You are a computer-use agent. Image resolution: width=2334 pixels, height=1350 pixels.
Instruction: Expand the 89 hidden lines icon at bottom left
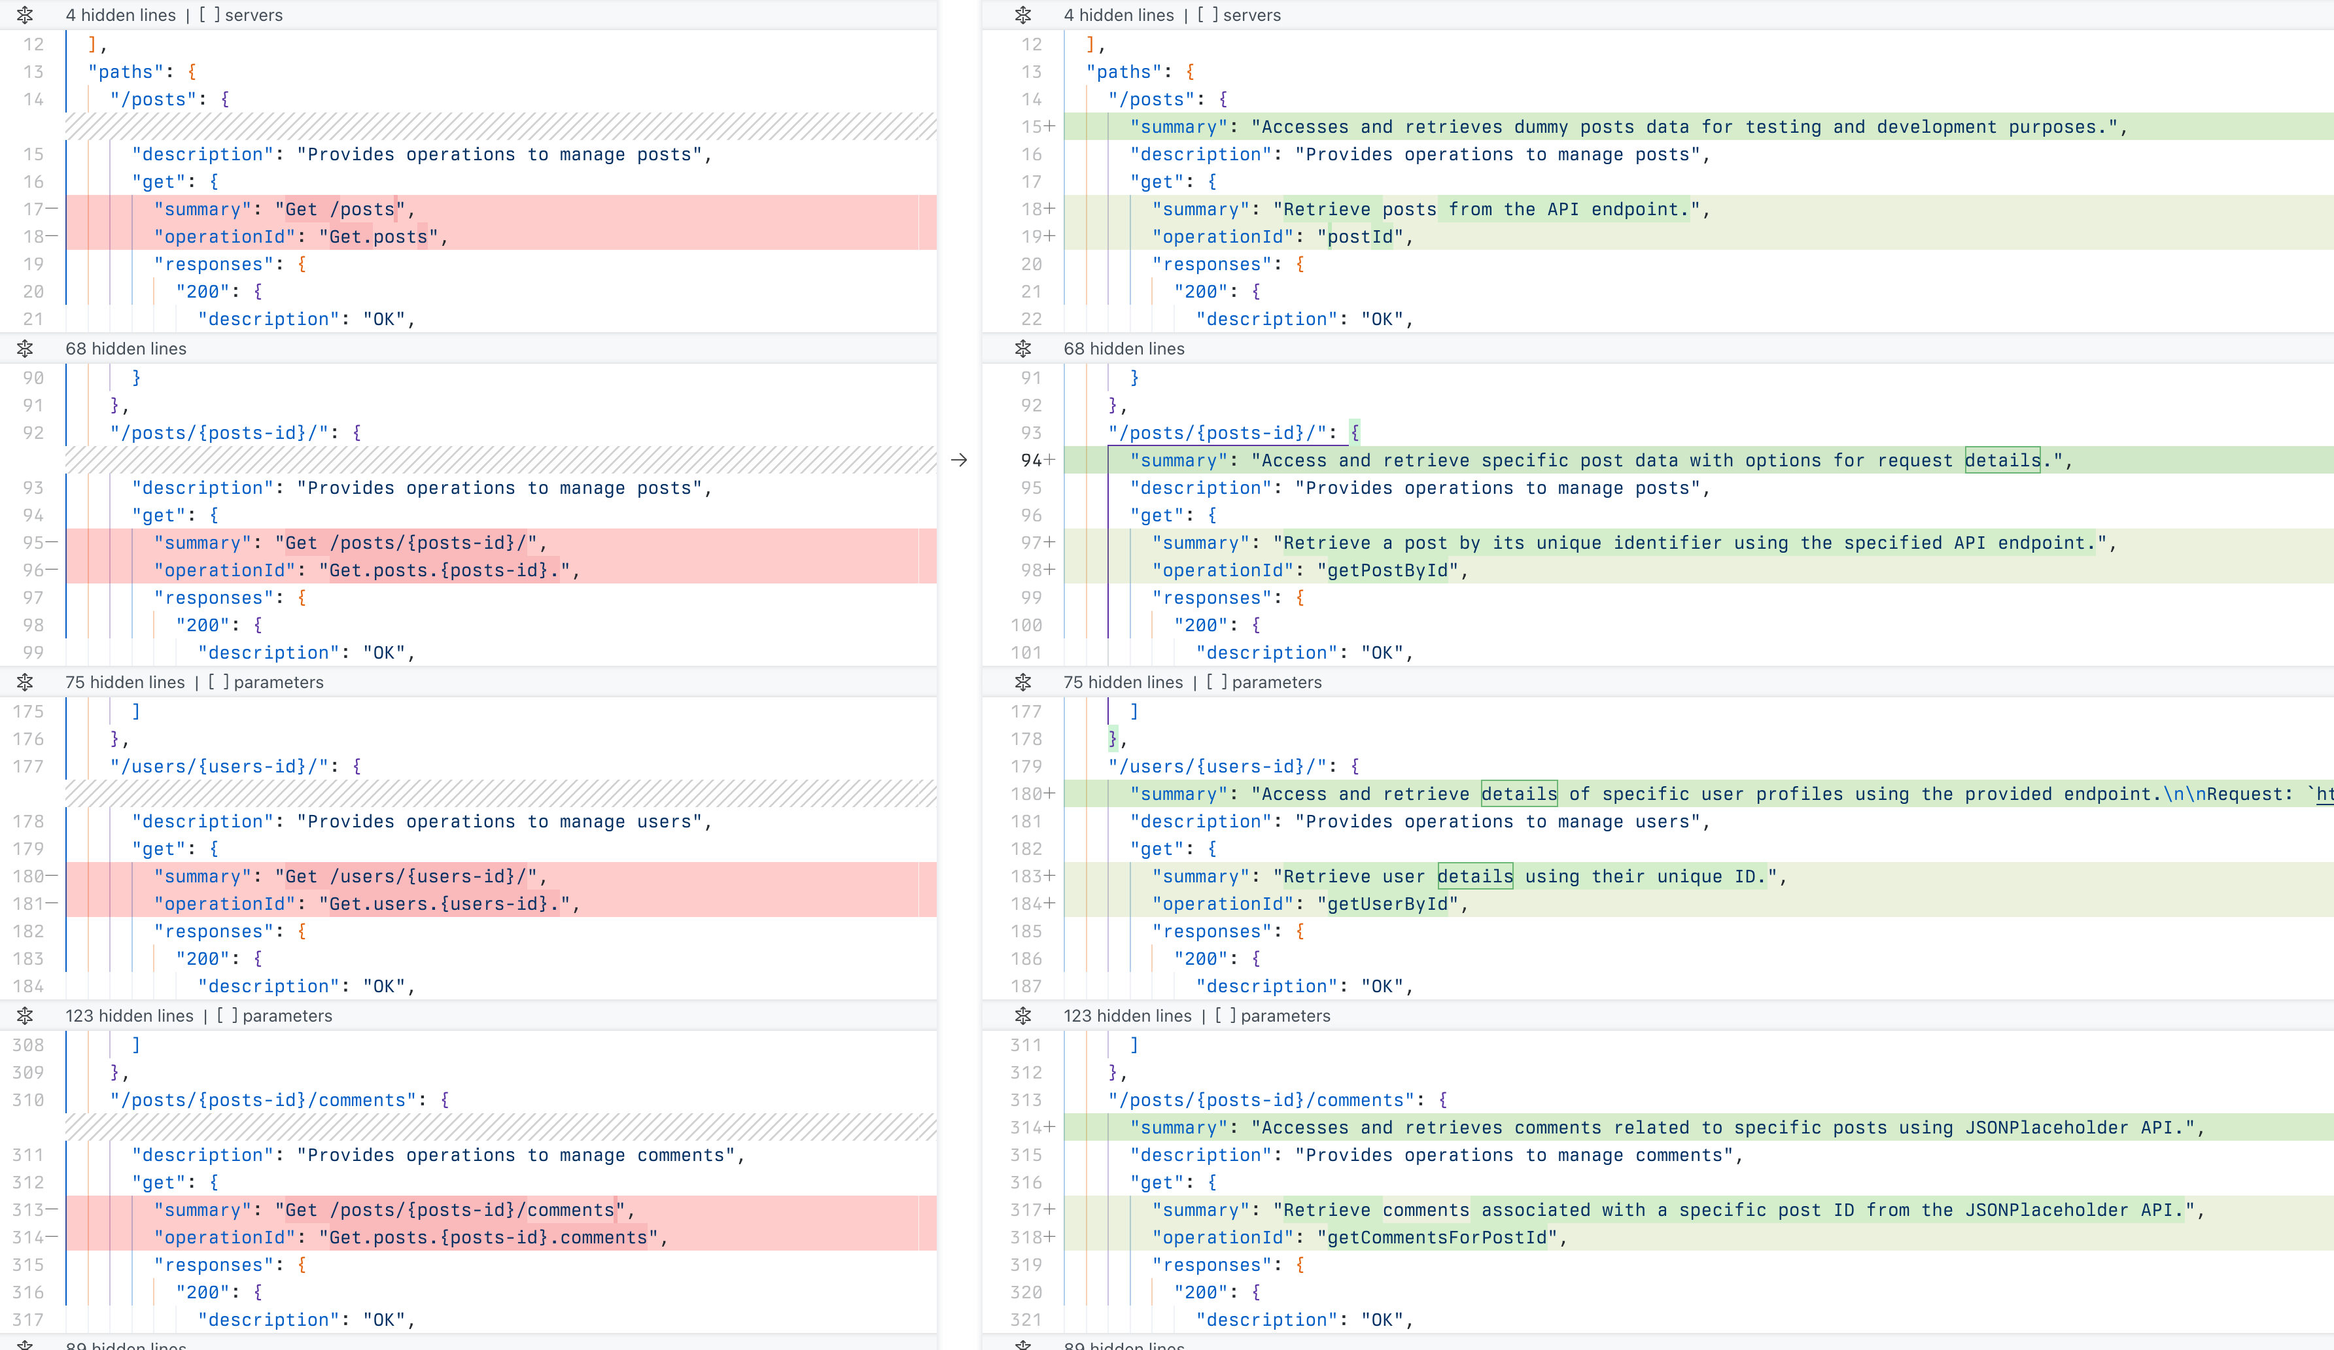[26, 1345]
